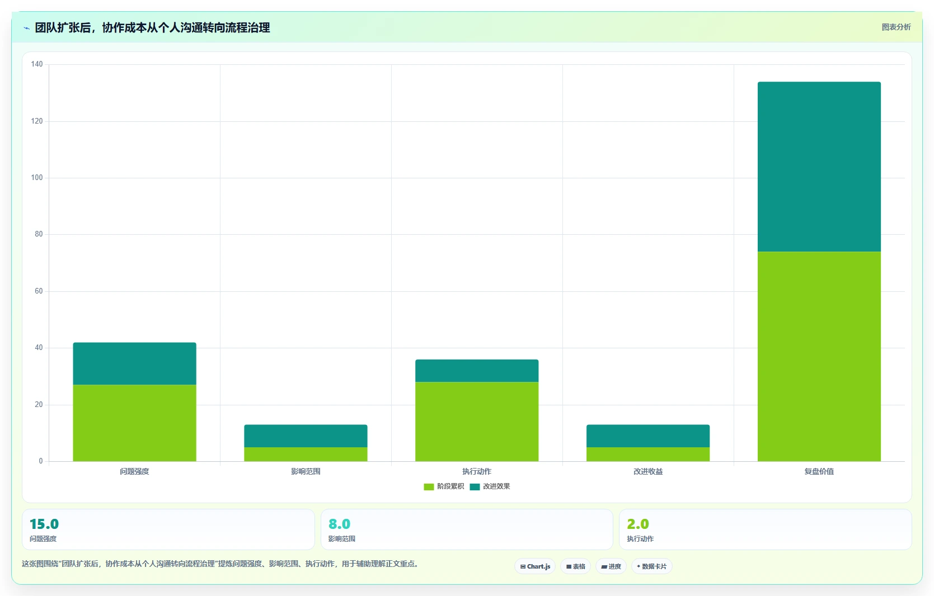
Task: Click the teal segment of 影响范围 bar
Action: pos(306,436)
